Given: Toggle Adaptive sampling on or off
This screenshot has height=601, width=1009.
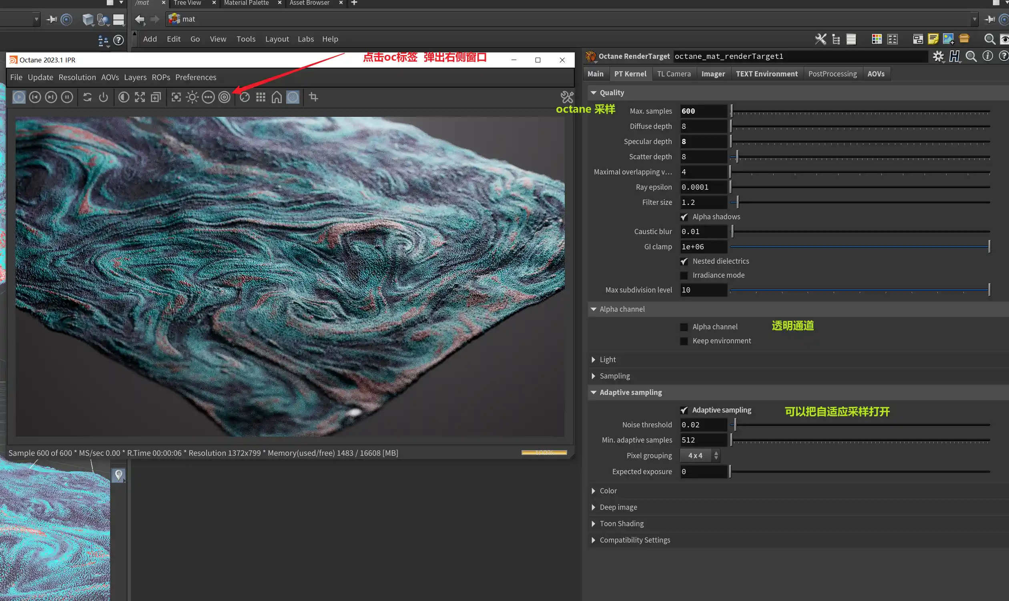Looking at the screenshot, I should [x=683, y=409].
